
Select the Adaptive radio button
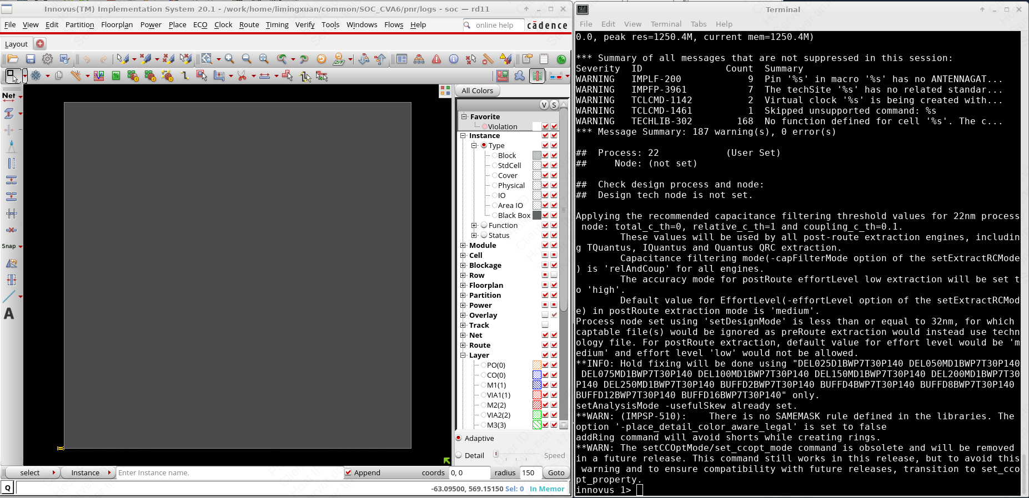pyautogui.click(x=459, y=438)
